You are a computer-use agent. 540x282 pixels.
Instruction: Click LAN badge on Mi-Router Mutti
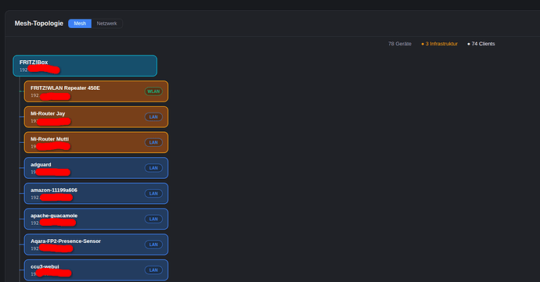(153, 142)
